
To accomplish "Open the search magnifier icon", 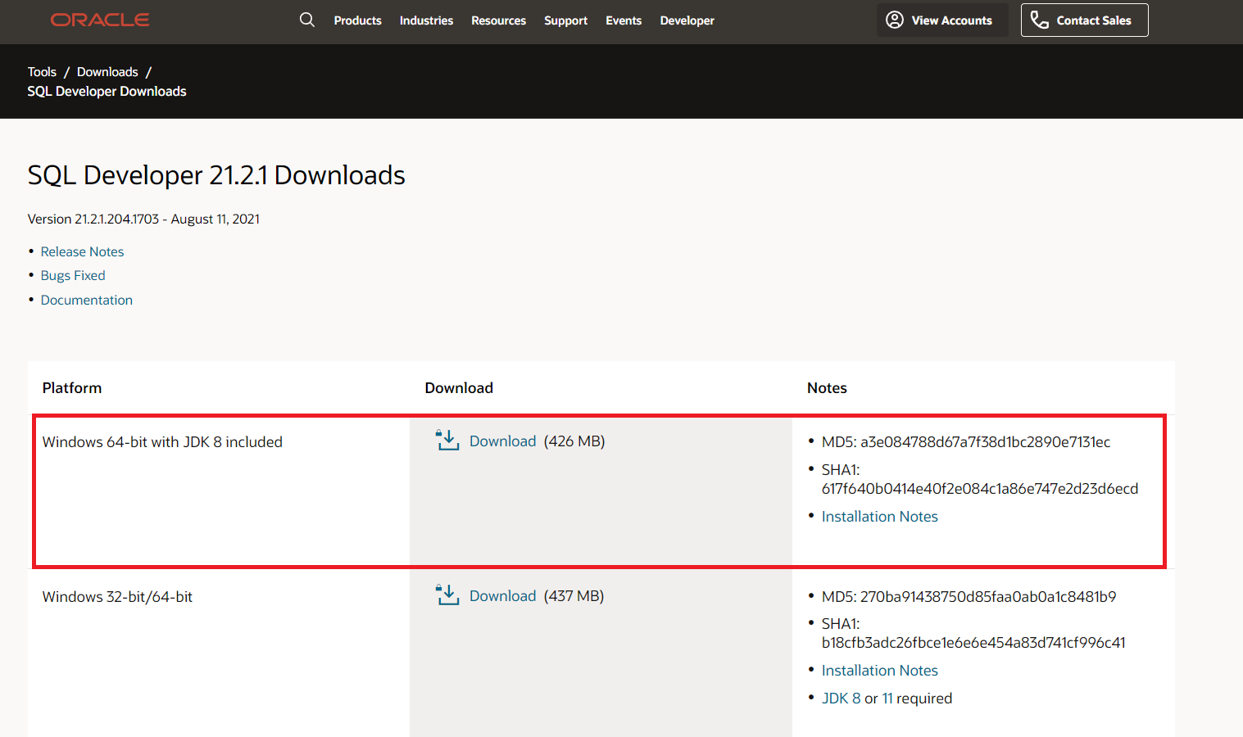I will pyautogui.click(x=307, y=20).
